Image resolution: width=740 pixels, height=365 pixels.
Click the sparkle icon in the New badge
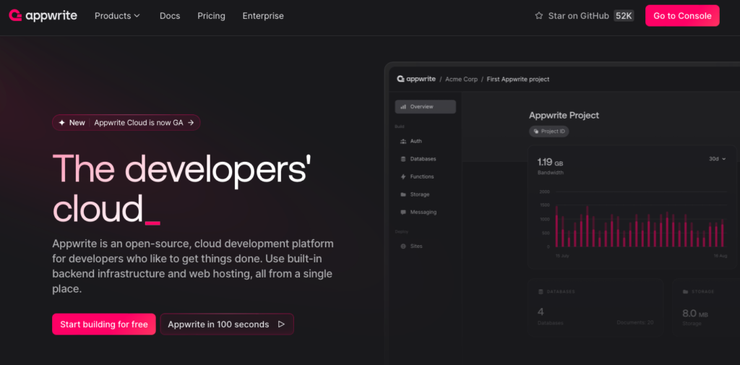[x=61, y=123]
